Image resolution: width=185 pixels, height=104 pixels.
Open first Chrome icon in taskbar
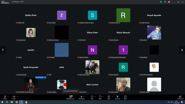[16, 102]
